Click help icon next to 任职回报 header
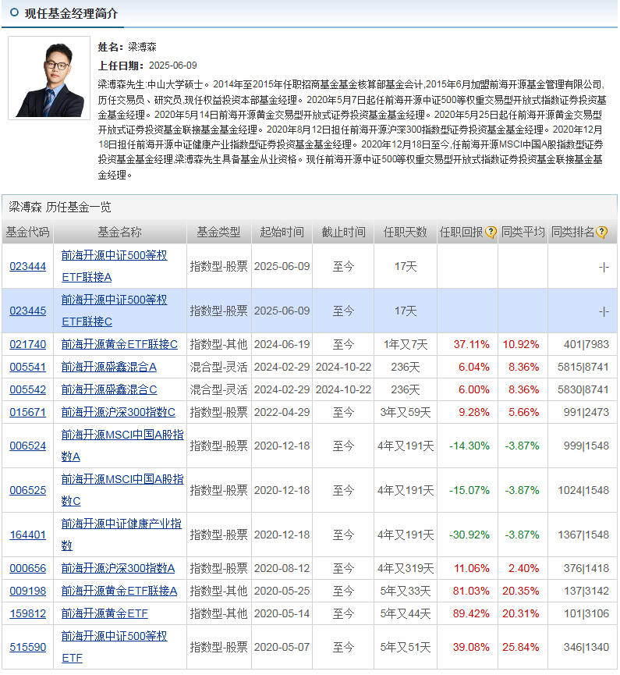Image resolution: width=620 pixels, height=675 pixels. tap(491, 233)
